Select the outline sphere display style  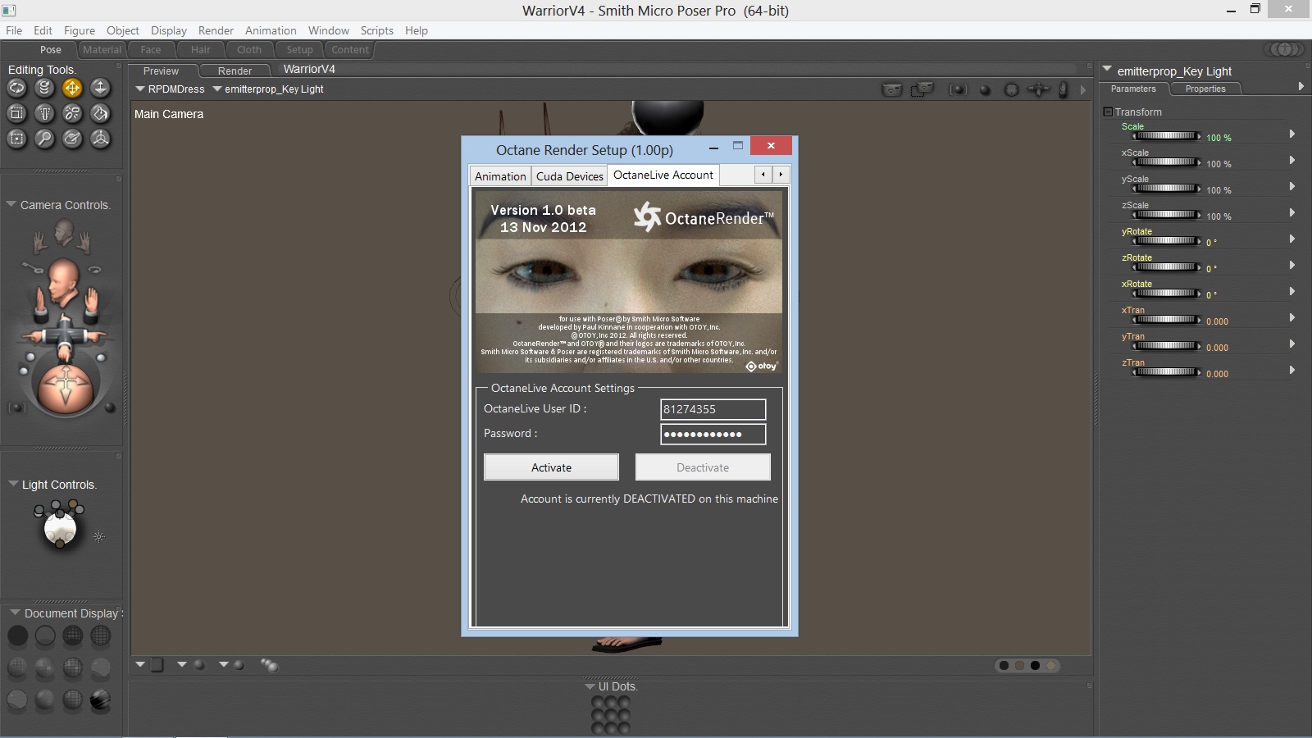click(45, 635)
